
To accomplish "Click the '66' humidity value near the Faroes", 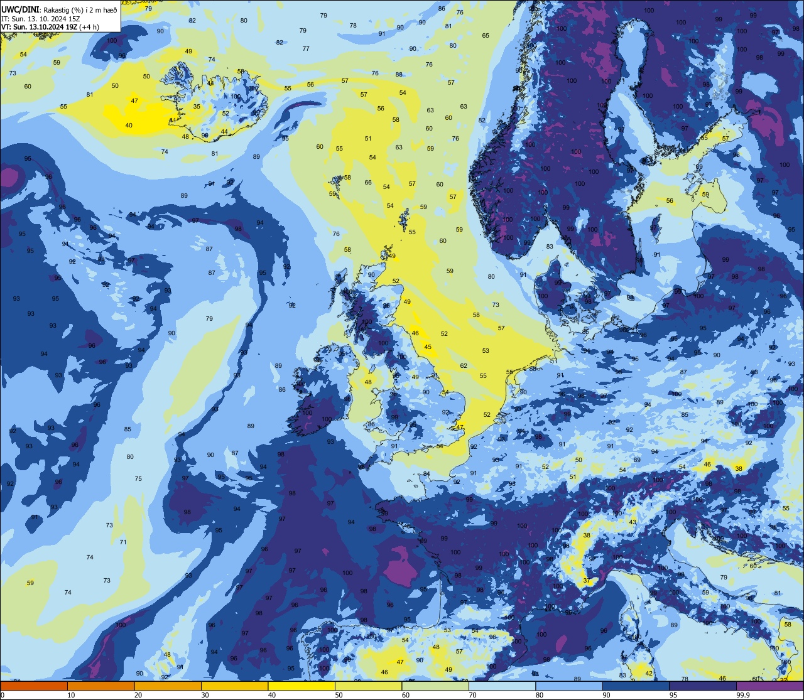I will tap(368, 183).
